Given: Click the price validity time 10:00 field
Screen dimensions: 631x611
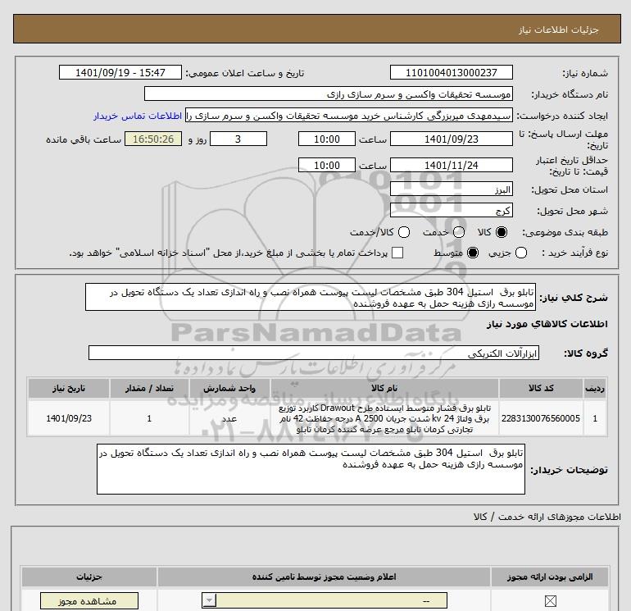Looking at the screenshot, I should point(327,165).
